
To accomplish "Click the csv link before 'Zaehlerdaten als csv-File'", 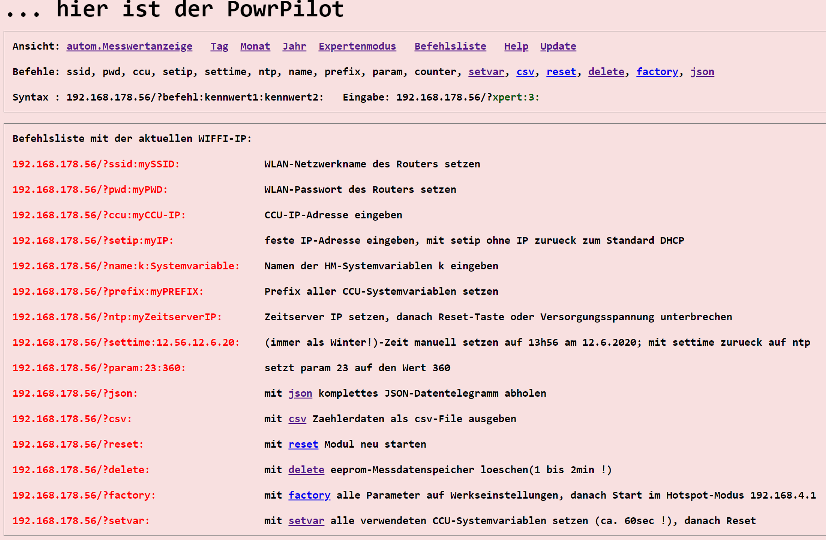I will pos(297,419).
